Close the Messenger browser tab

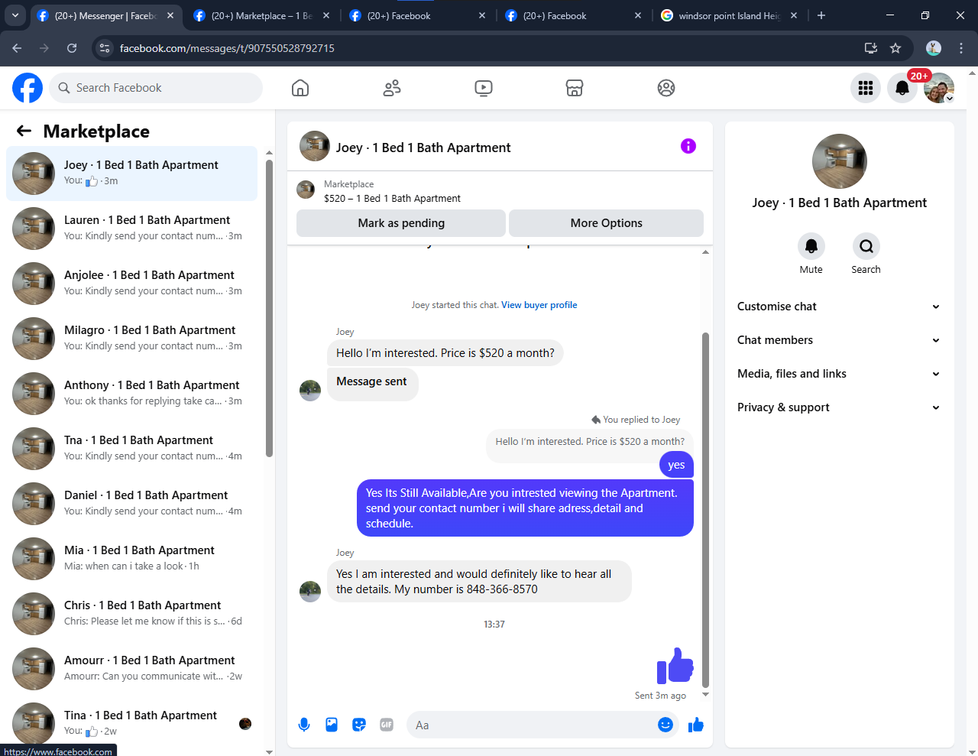170,15
